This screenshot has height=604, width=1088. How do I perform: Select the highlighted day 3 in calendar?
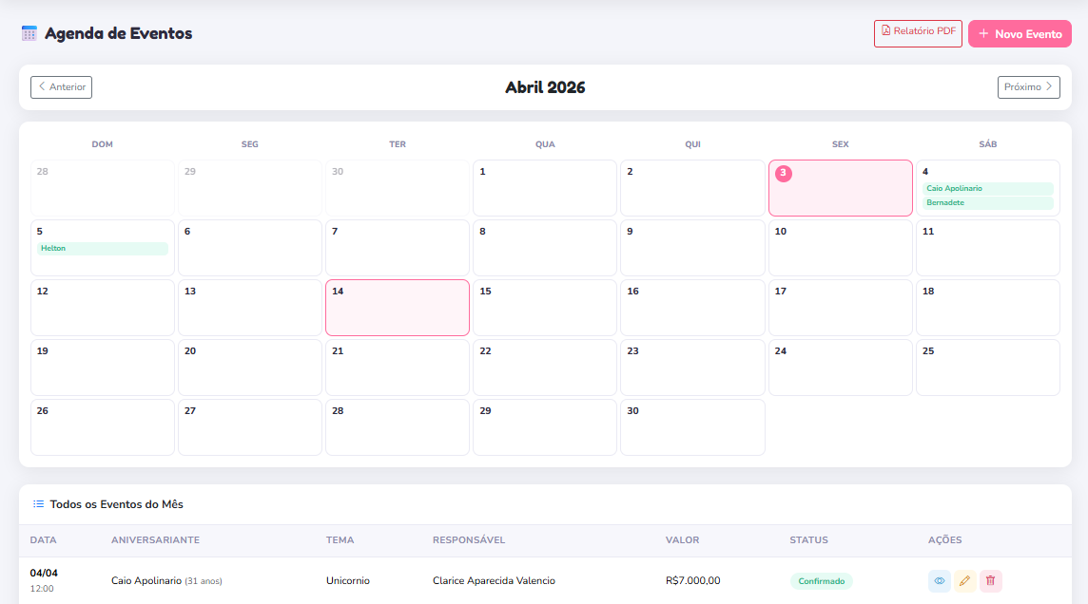[x=840, y=188]
